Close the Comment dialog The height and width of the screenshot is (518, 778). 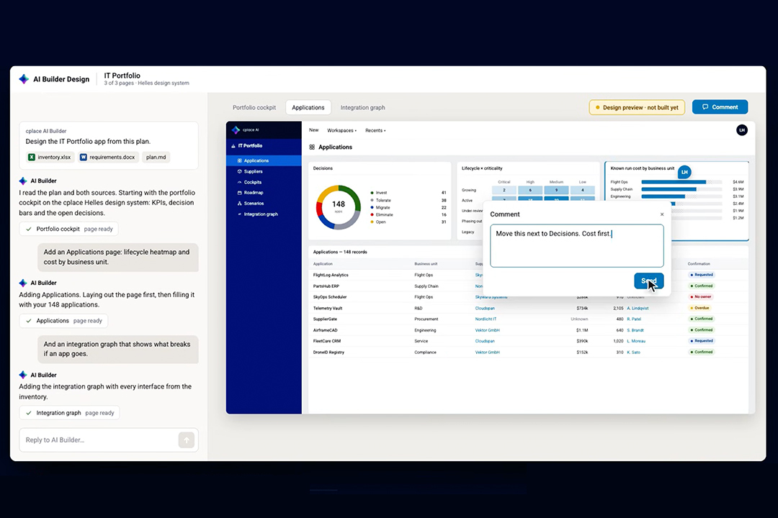[662, 214]
